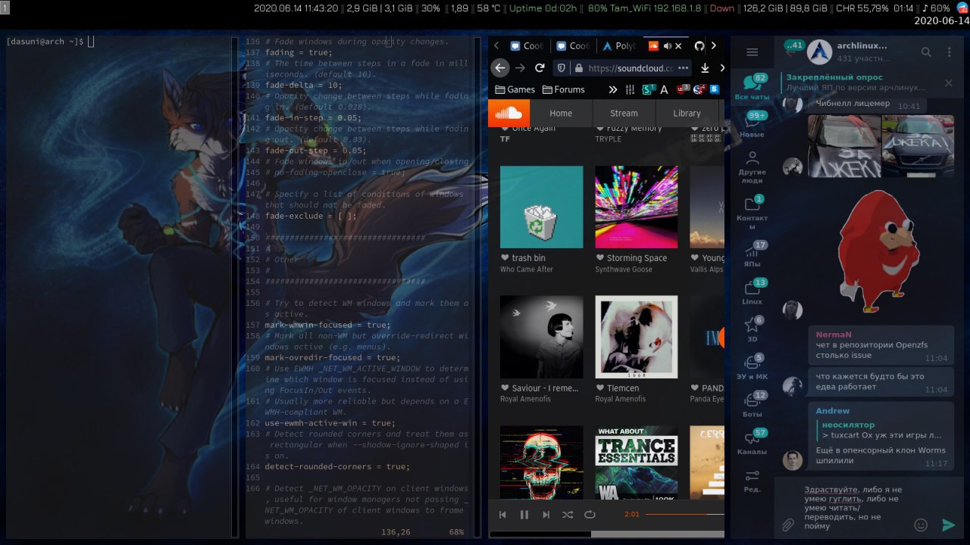The width and height of the screenshot is (970, 545).
Task: Open the emoji picker in Telegram
Action: 921,525
